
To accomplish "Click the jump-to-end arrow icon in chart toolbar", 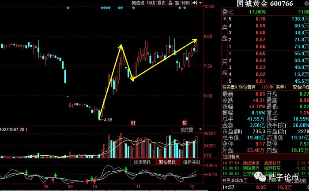I will 195,3.
